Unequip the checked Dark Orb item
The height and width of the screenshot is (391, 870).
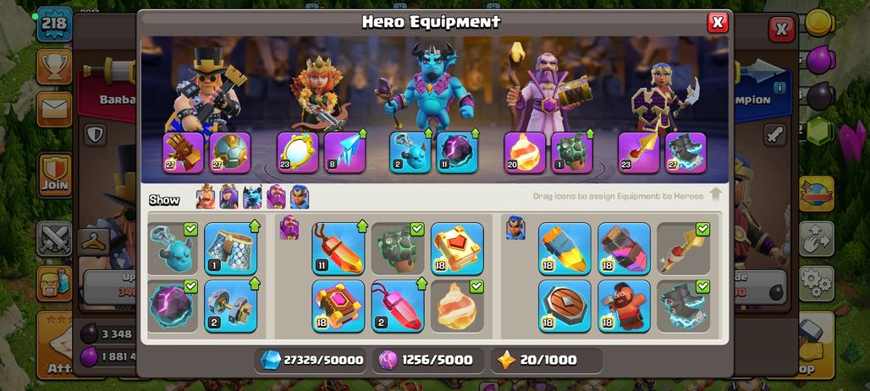click(x=173, y=306)
